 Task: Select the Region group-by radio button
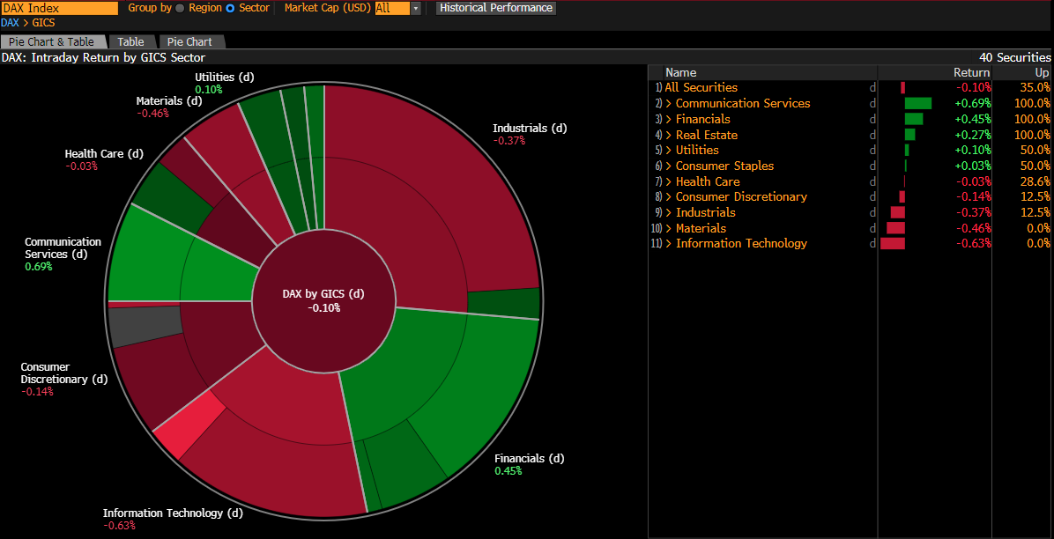[181, 8]
